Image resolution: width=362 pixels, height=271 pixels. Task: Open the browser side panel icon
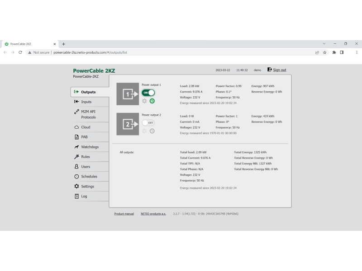click(342, 52)
